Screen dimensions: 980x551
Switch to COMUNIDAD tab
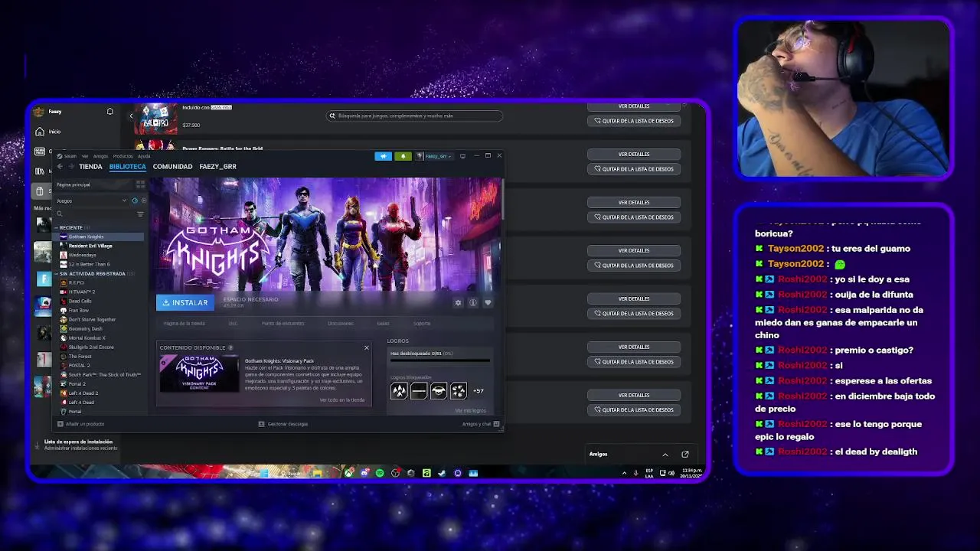point(172,166)
